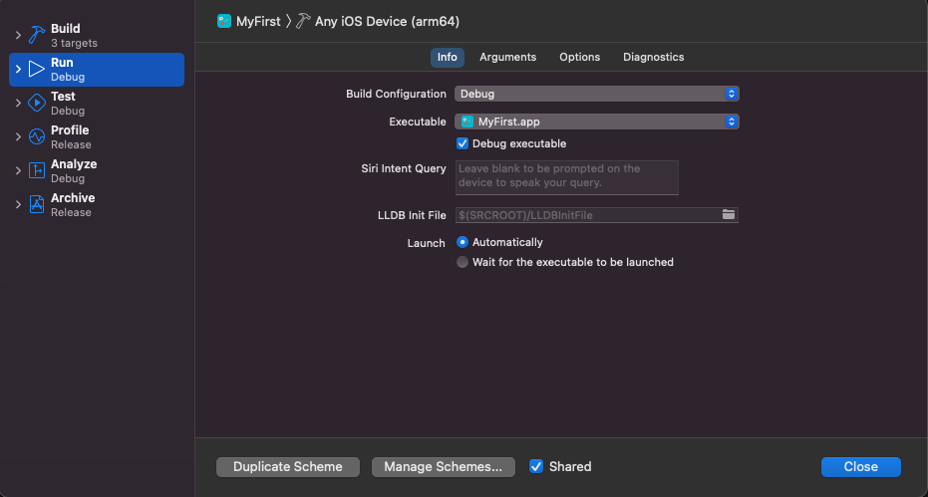This screenshot has height=497, width=928.
Task: Click the MyFirst app icon in breadcrumb
Action: pos(224,21)
